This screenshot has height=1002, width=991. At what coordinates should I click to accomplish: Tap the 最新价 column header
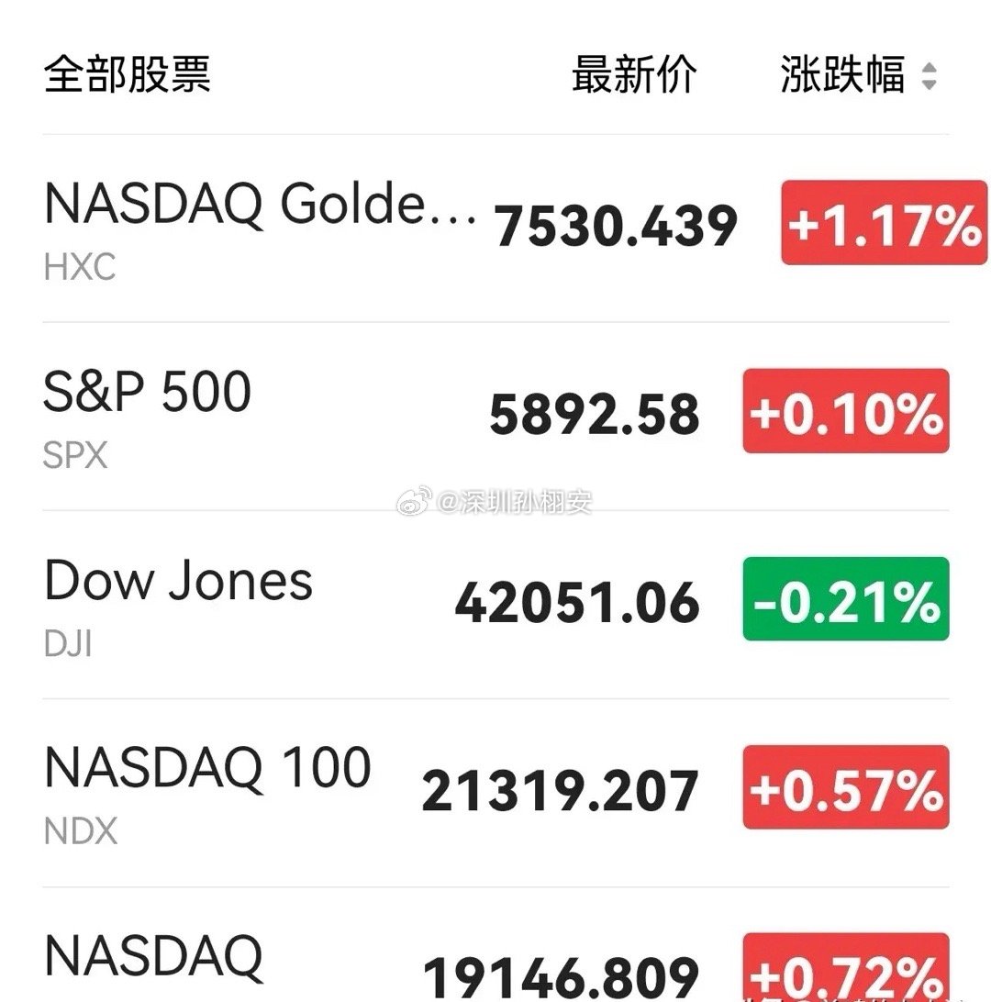pos(633,74)
